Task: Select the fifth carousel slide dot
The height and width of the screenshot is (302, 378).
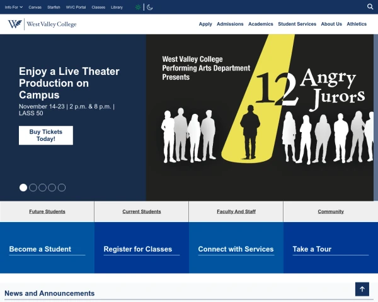Action: point(62,187)
